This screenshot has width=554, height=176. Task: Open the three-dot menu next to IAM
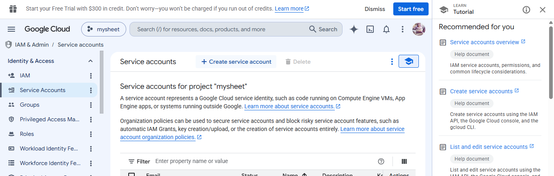coord(91,75)
